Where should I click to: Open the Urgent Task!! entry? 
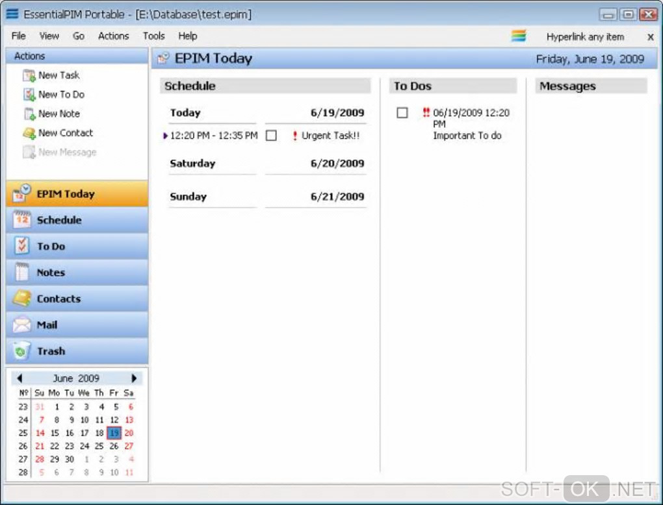pos(330,136)
